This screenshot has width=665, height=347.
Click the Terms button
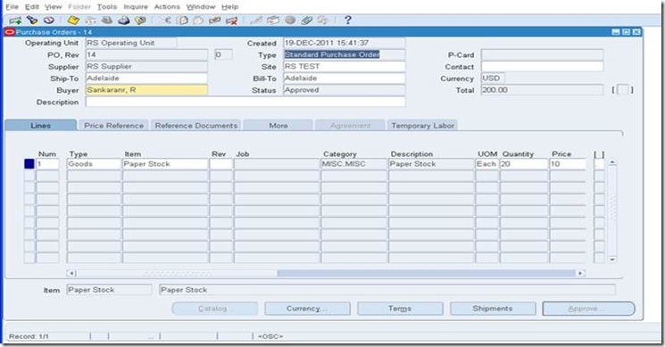pyautogui.click(x=400, y=309)
